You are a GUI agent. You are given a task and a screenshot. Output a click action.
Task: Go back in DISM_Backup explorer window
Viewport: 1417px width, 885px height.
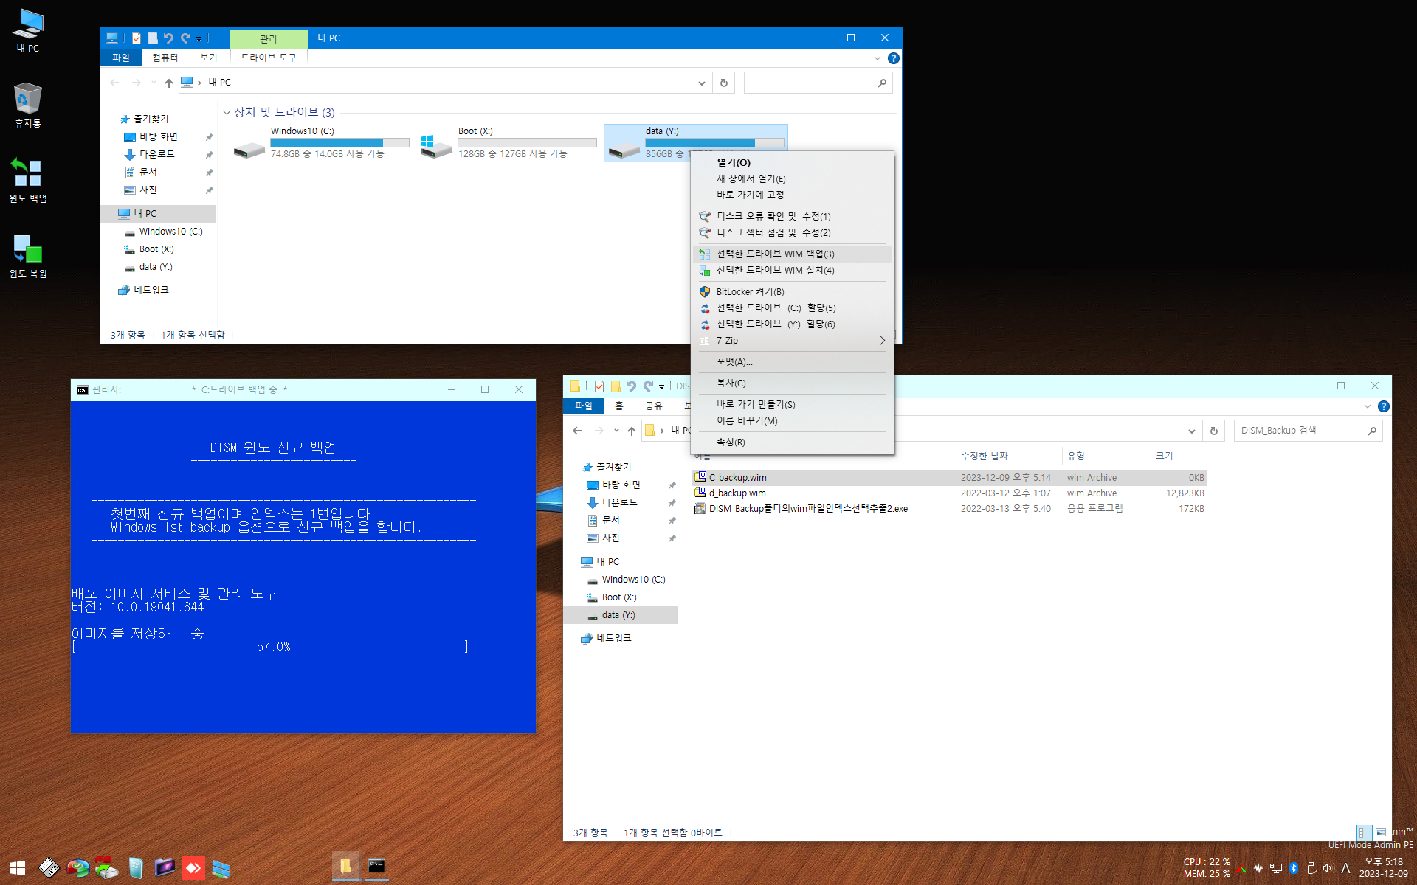577,431
